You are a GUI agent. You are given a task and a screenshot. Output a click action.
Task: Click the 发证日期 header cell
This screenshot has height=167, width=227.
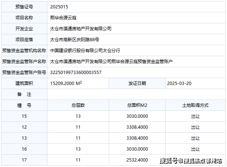click(137, 83)
